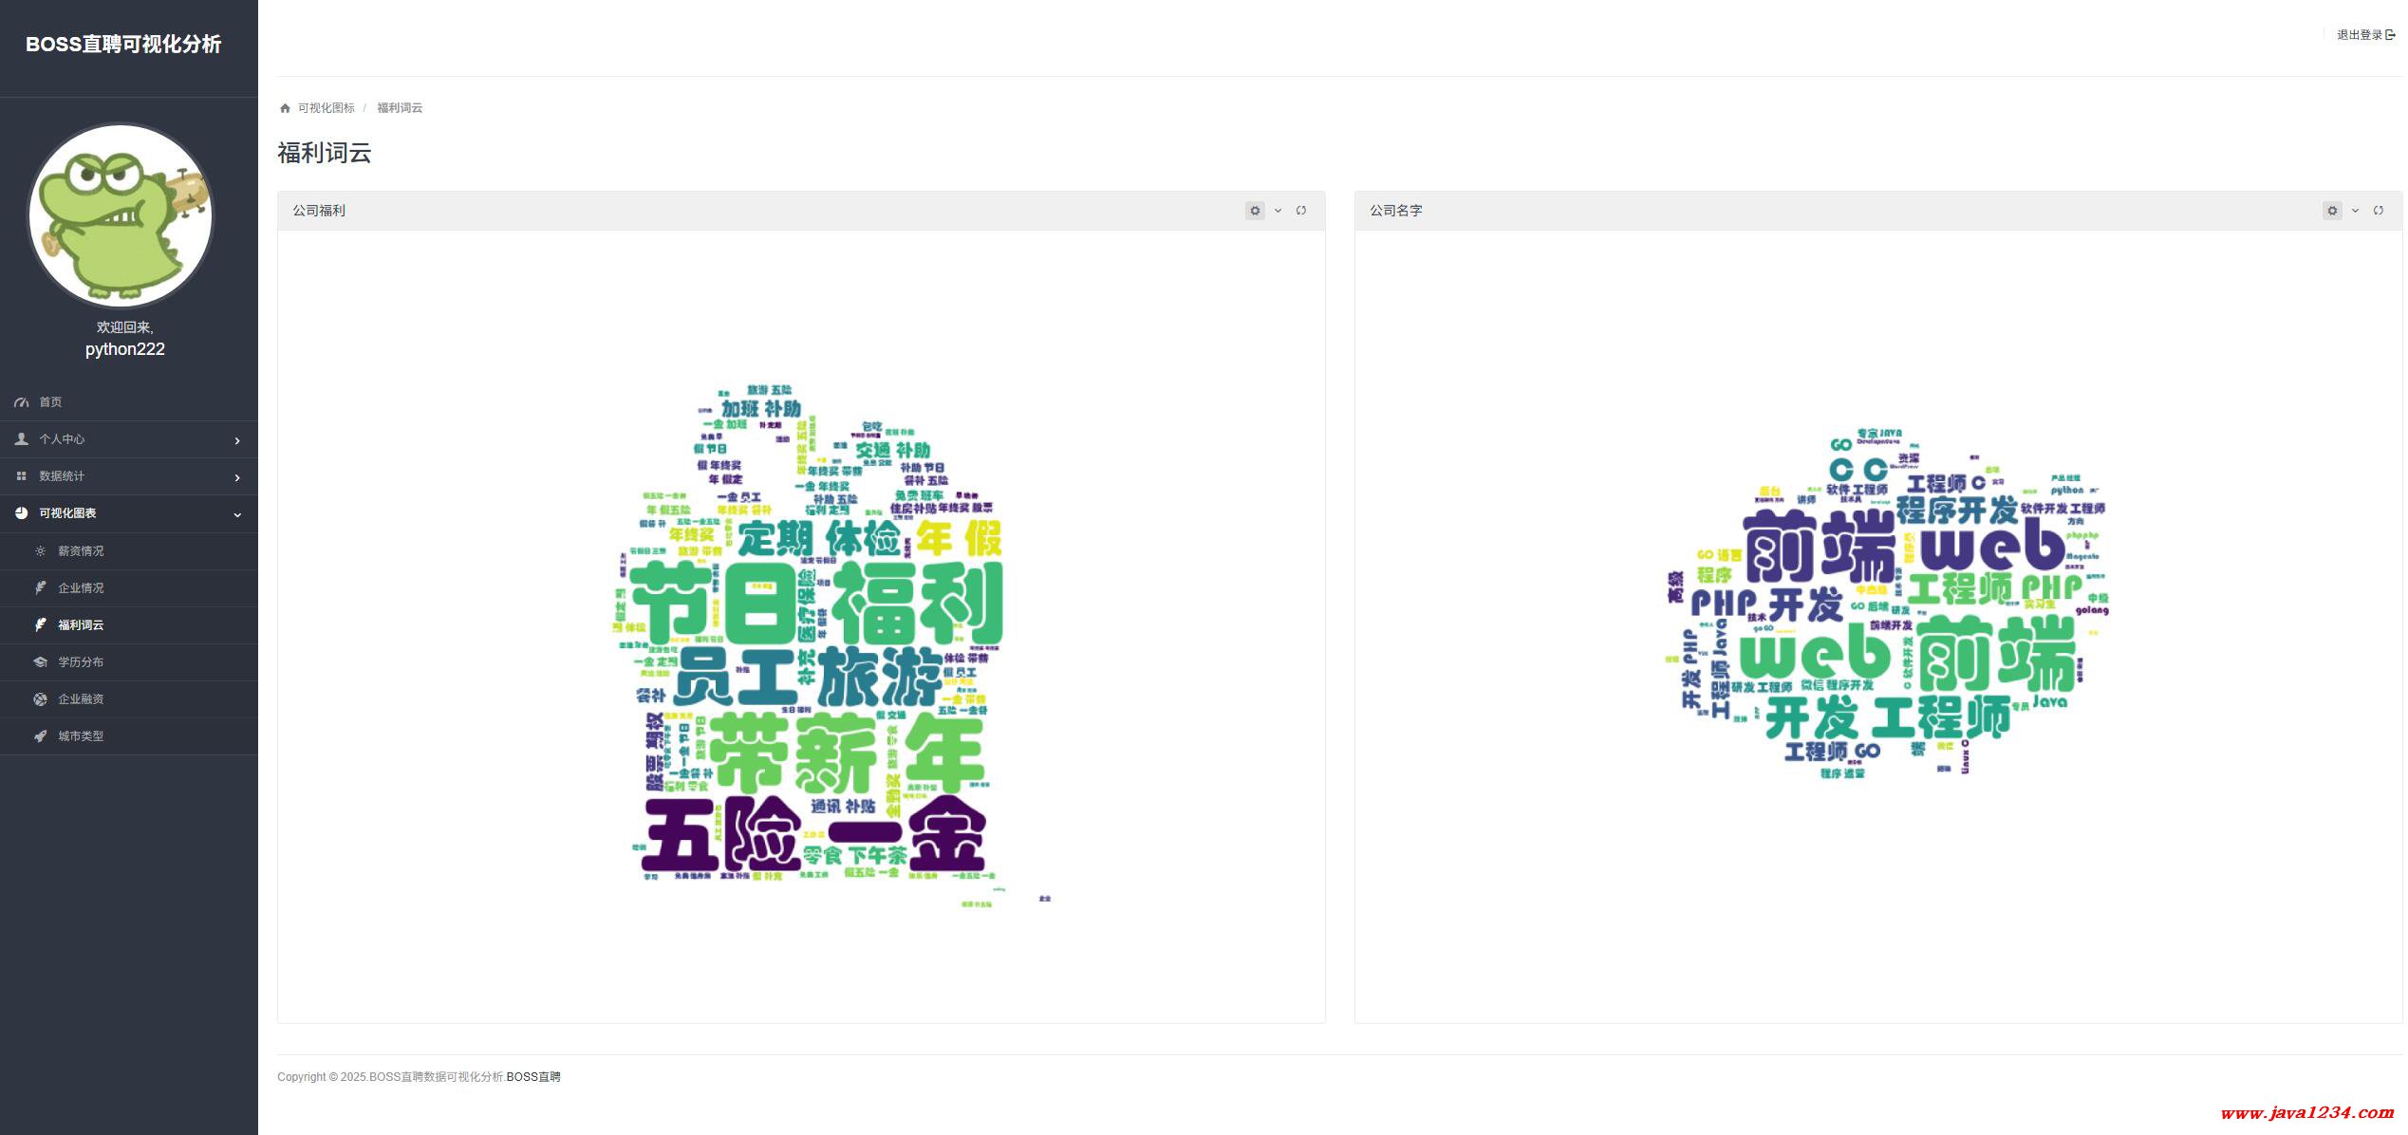Click the refresh icon in 公司名字 panel

click(x=2379, y=211)
